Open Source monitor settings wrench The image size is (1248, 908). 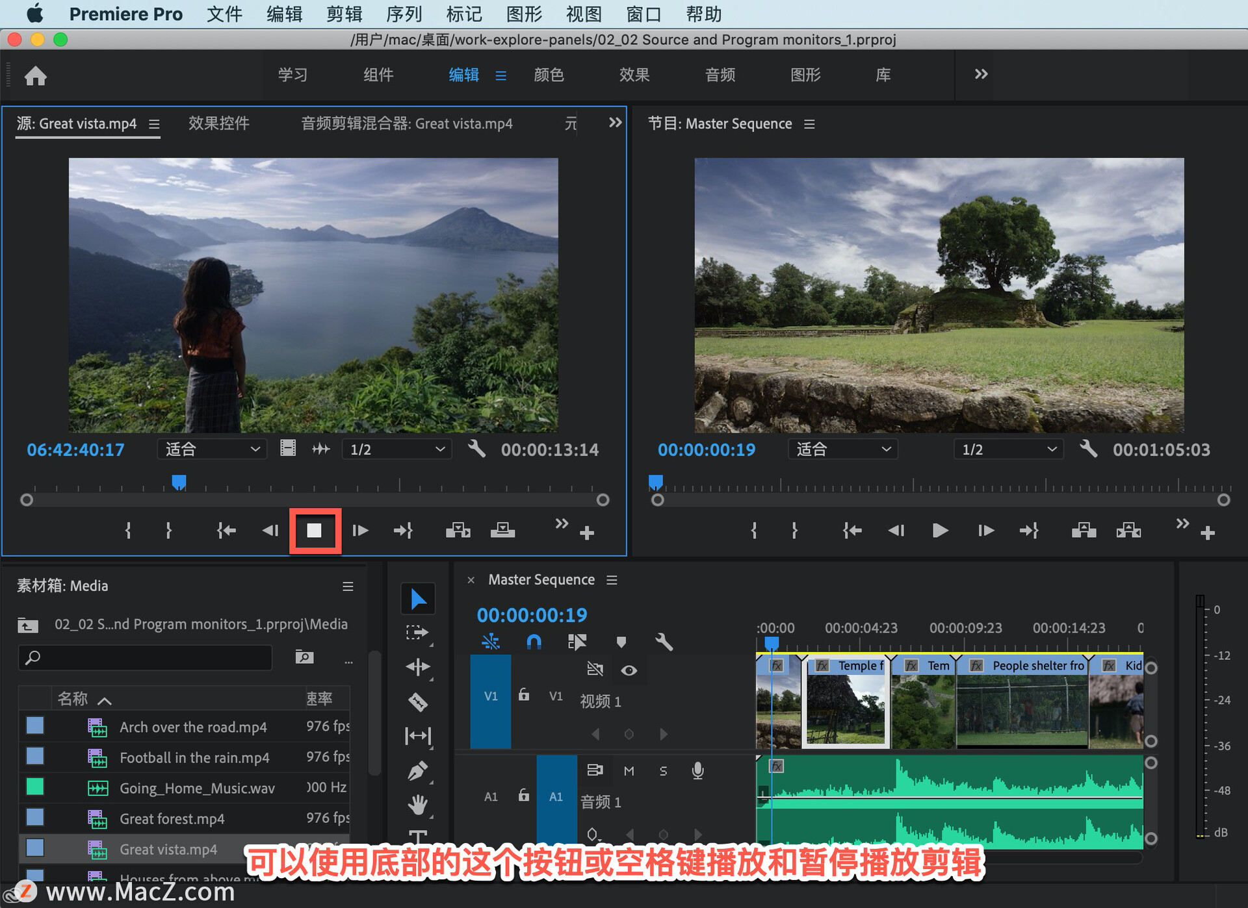click(476, 449)
